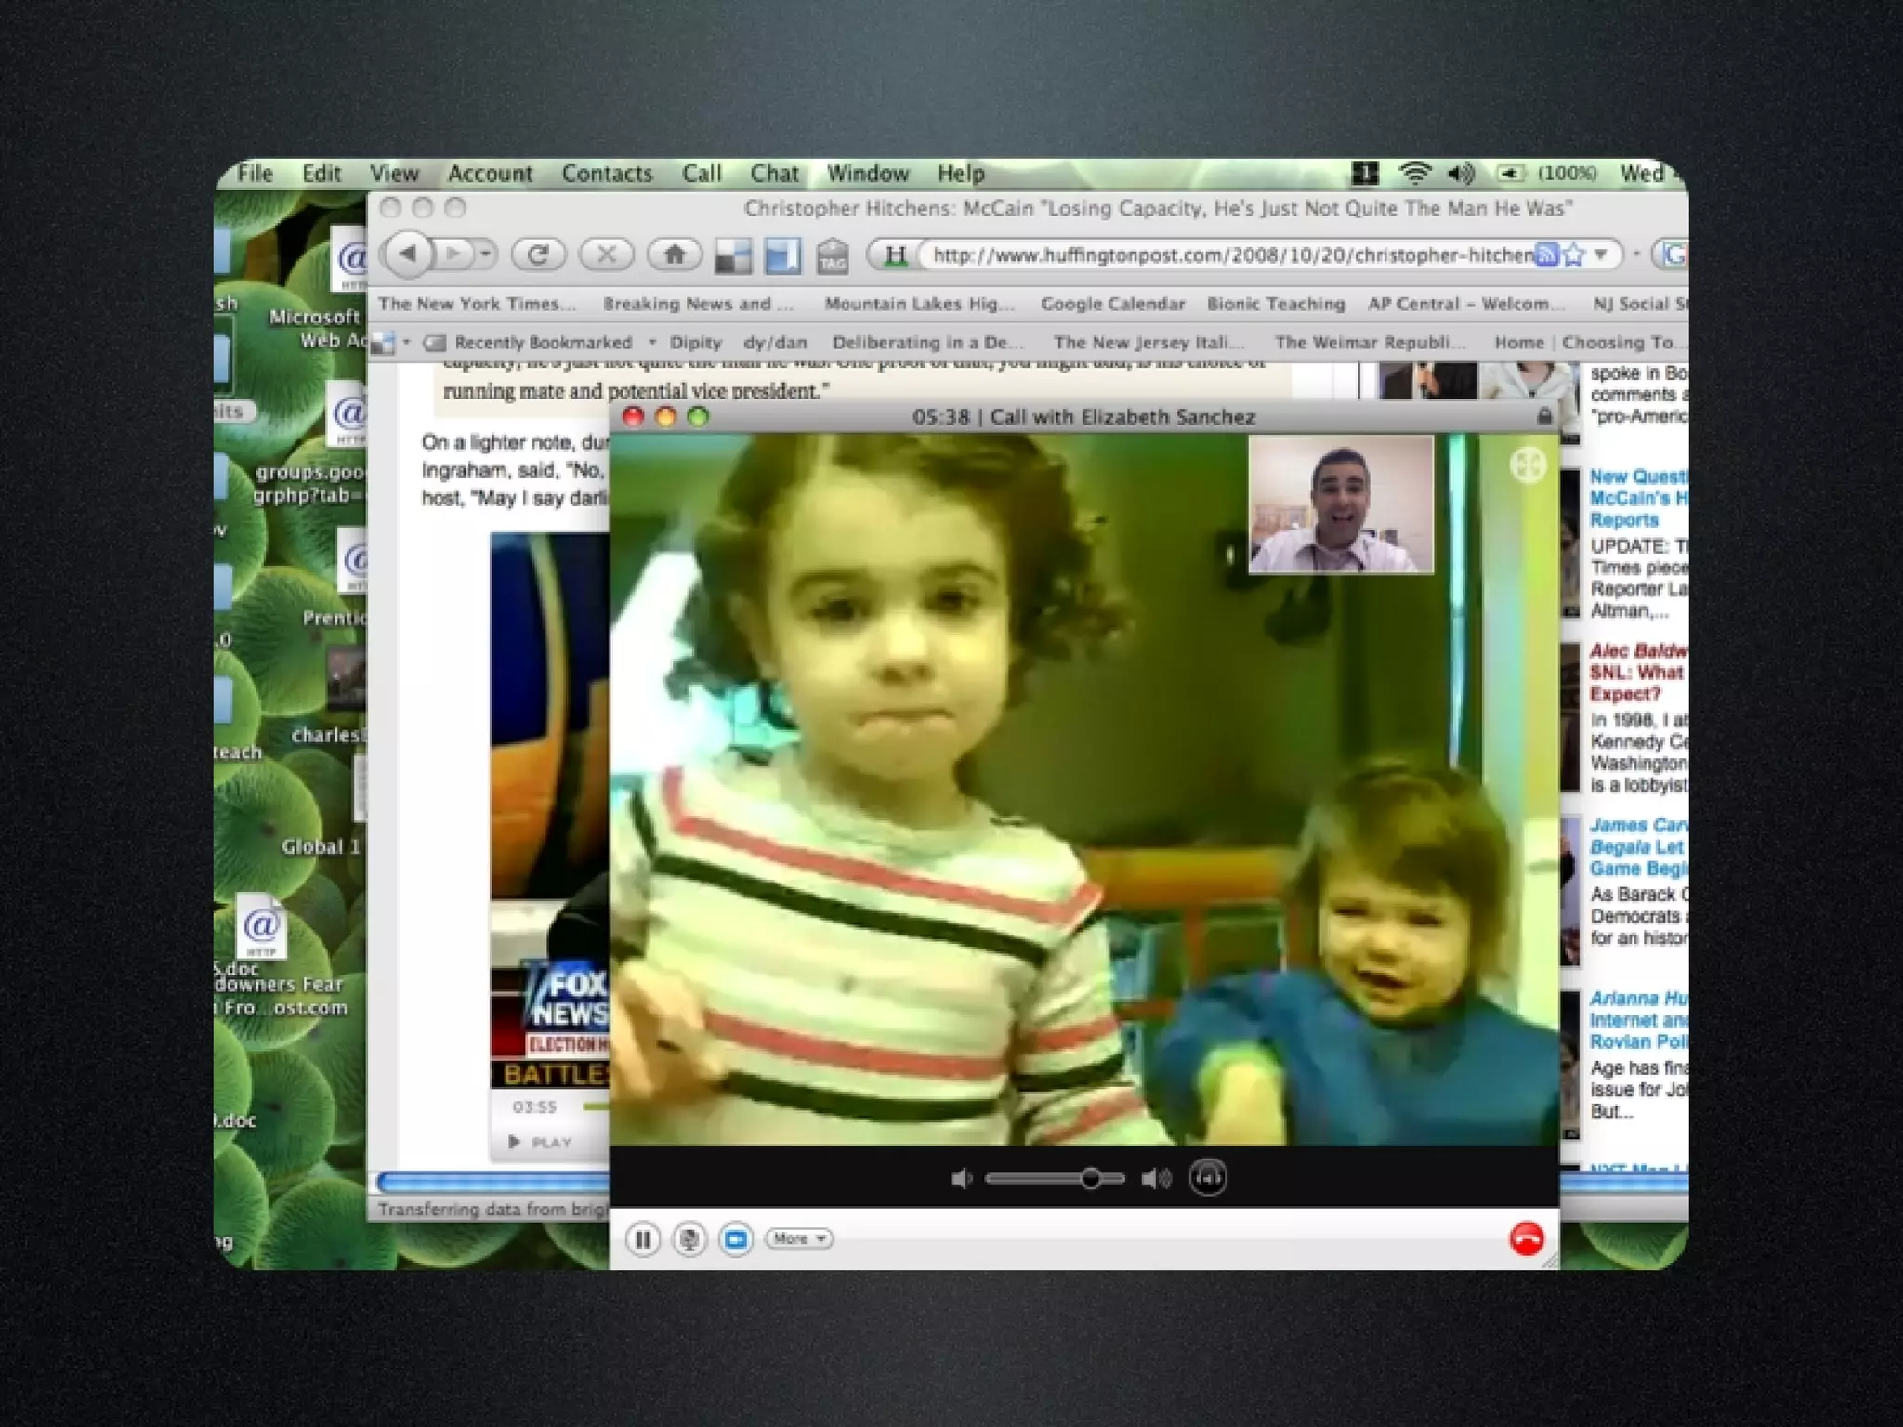The image size is (1903, 1427).
Task: Open Google Calendar bookmark
Action: pos(1112,304)
